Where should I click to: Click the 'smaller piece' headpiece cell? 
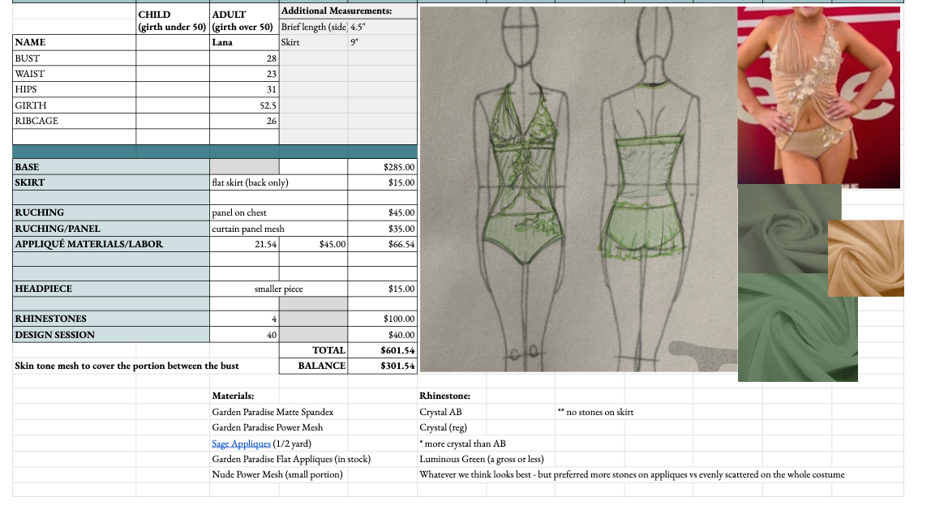(x=278, y=289)
